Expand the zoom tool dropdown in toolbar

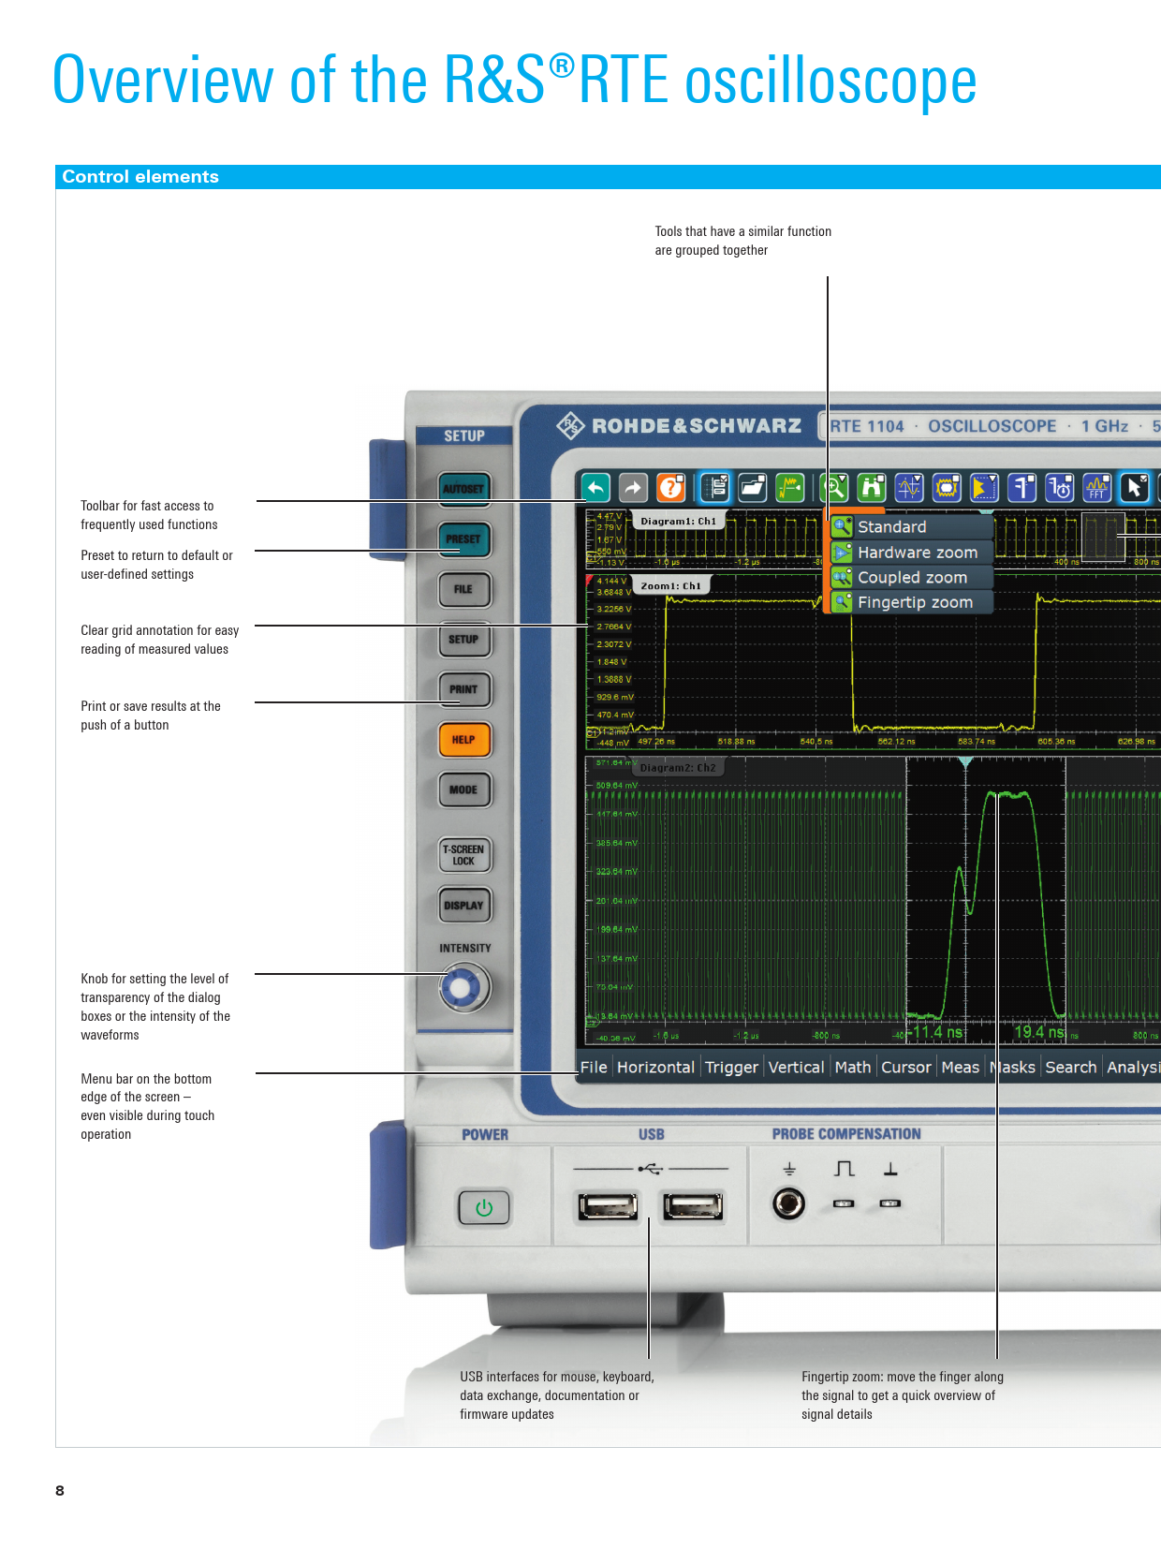click(x=834, y=487)
